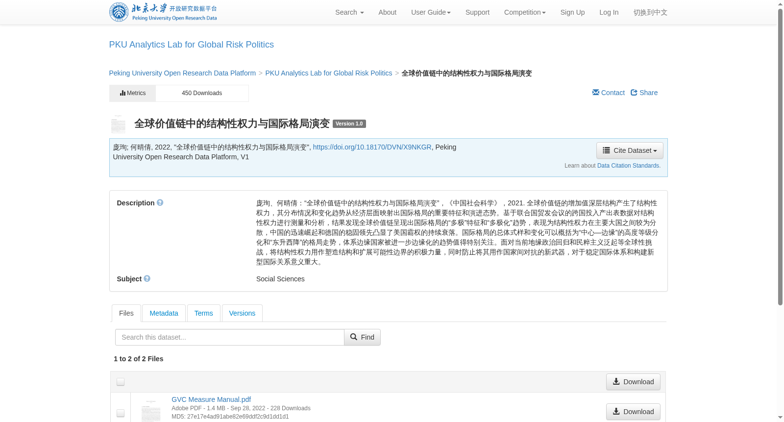Click the dataset thumbnail beside the title
The image size is (784, 422).
[x=118, y=124]
